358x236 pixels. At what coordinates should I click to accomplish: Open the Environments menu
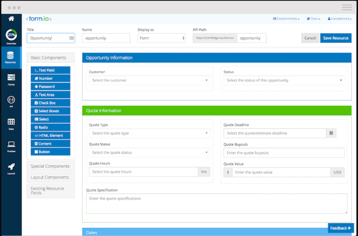pyautogui.click(x=286, y=19)
